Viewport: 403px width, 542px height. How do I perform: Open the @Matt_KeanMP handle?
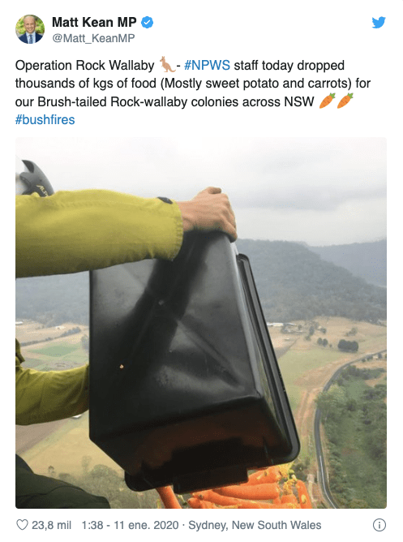tap(93, 38)
